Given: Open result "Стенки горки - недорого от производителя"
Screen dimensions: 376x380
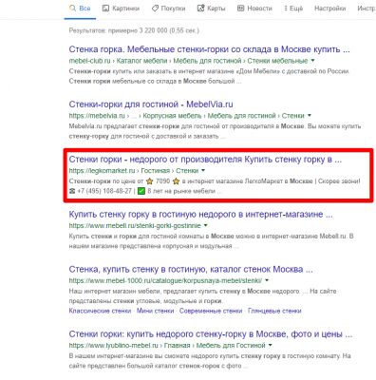Looking at the screenshot, I should 205,160.
